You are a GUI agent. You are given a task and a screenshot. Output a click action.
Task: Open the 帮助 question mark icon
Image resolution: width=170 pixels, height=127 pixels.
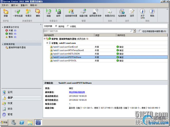pyautogui.click(x=152, y=13)
